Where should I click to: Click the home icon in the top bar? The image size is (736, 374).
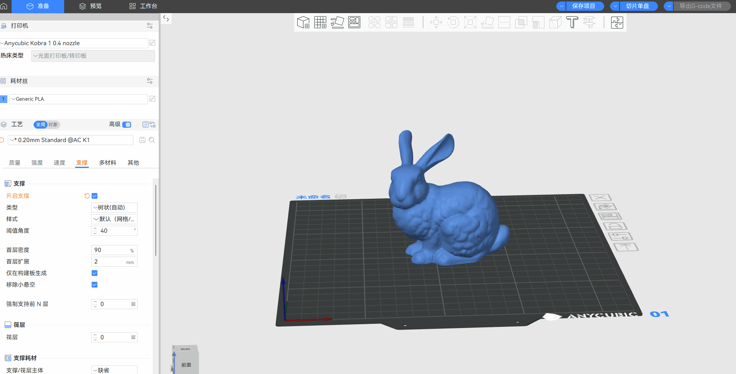[x=4, y=6]
